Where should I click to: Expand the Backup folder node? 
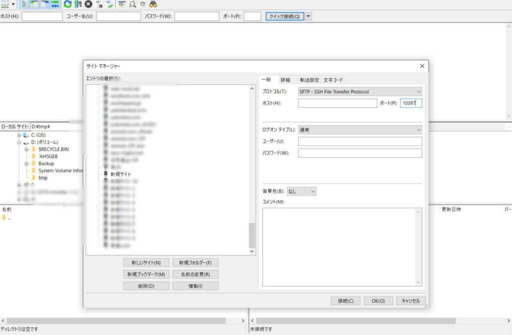pos(26,163)
